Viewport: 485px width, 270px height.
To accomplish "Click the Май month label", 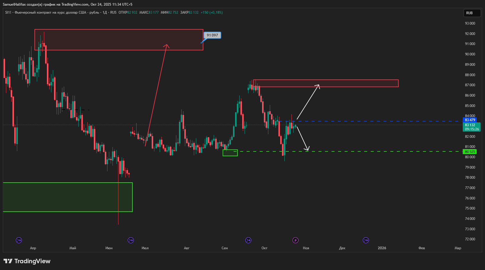I will click(73, 248).
